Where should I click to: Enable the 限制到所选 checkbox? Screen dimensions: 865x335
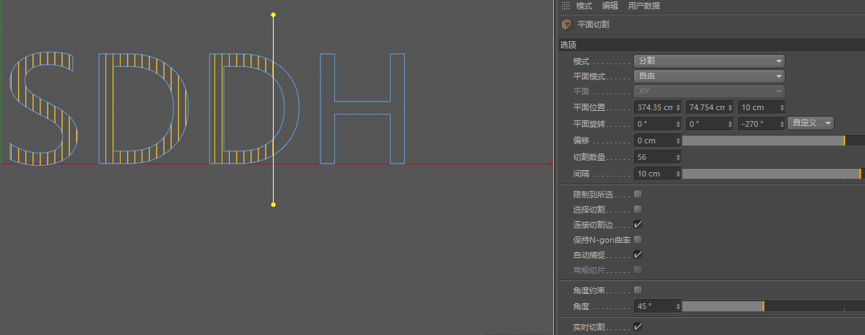[638, 195]
